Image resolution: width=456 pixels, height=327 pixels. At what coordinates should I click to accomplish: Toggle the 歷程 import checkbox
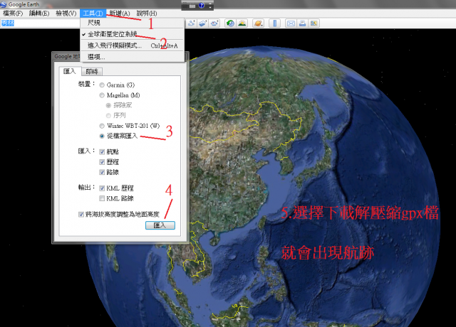102,162
